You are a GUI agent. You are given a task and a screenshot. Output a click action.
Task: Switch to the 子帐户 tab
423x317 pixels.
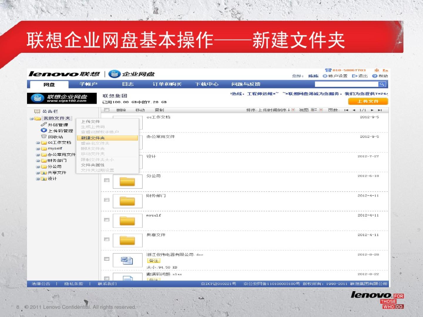pos(88,84)
